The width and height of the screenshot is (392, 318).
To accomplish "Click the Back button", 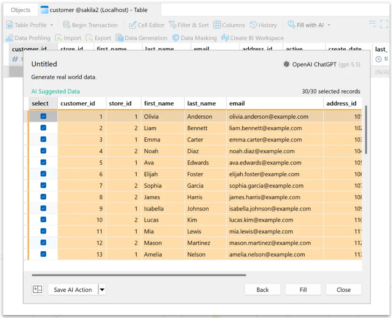I will pos(262,290).
